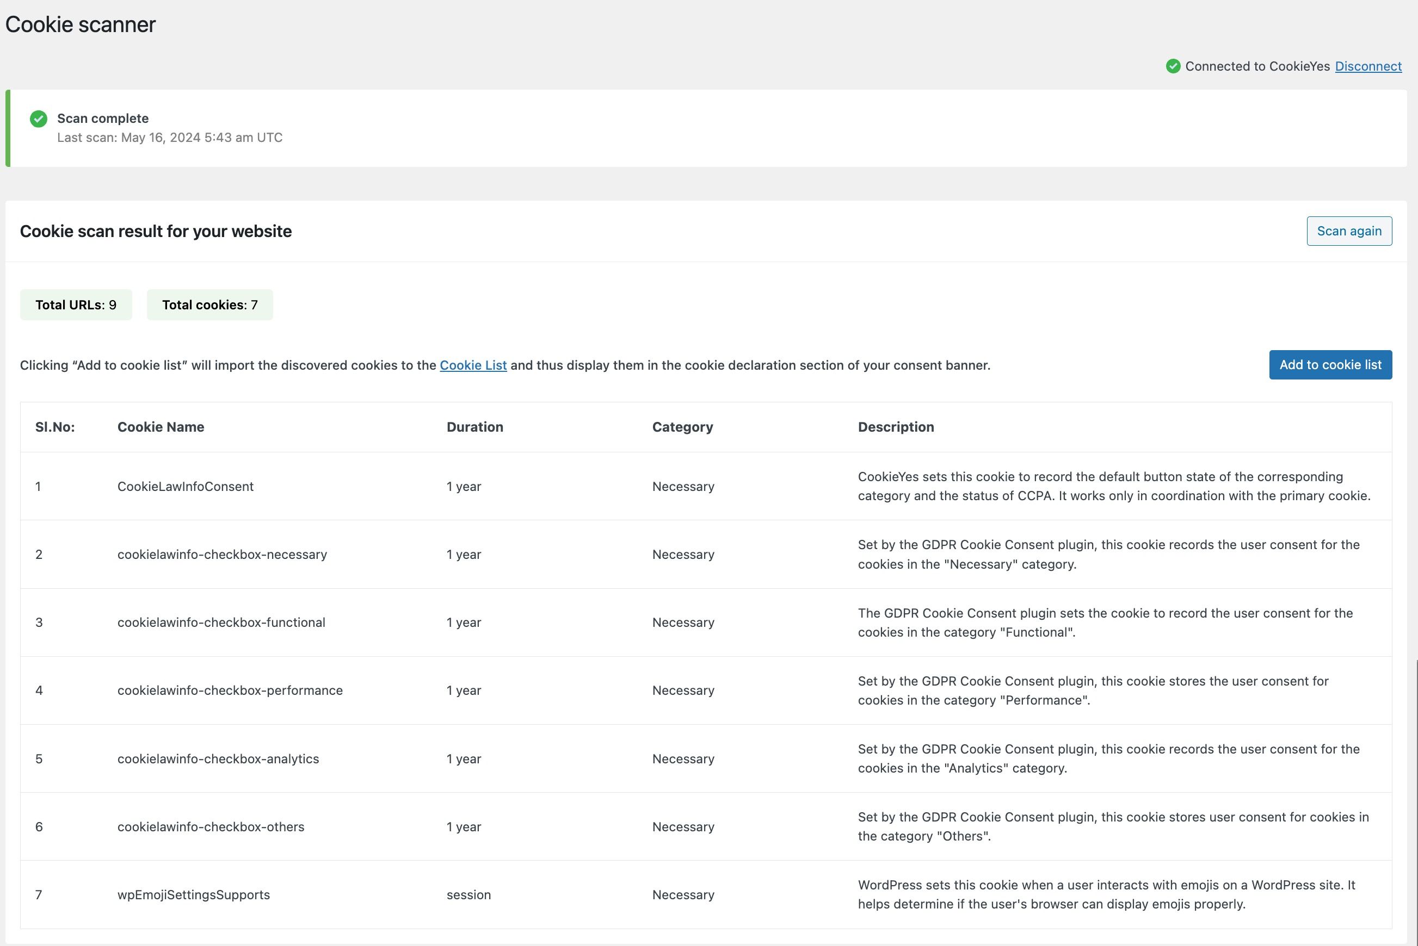Click the Add to cookie list button
Screen dimensions: 1418x946
coord(1330,365)
